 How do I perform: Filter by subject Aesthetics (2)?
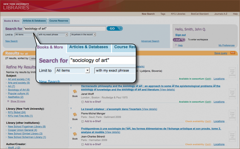[16, 97]
